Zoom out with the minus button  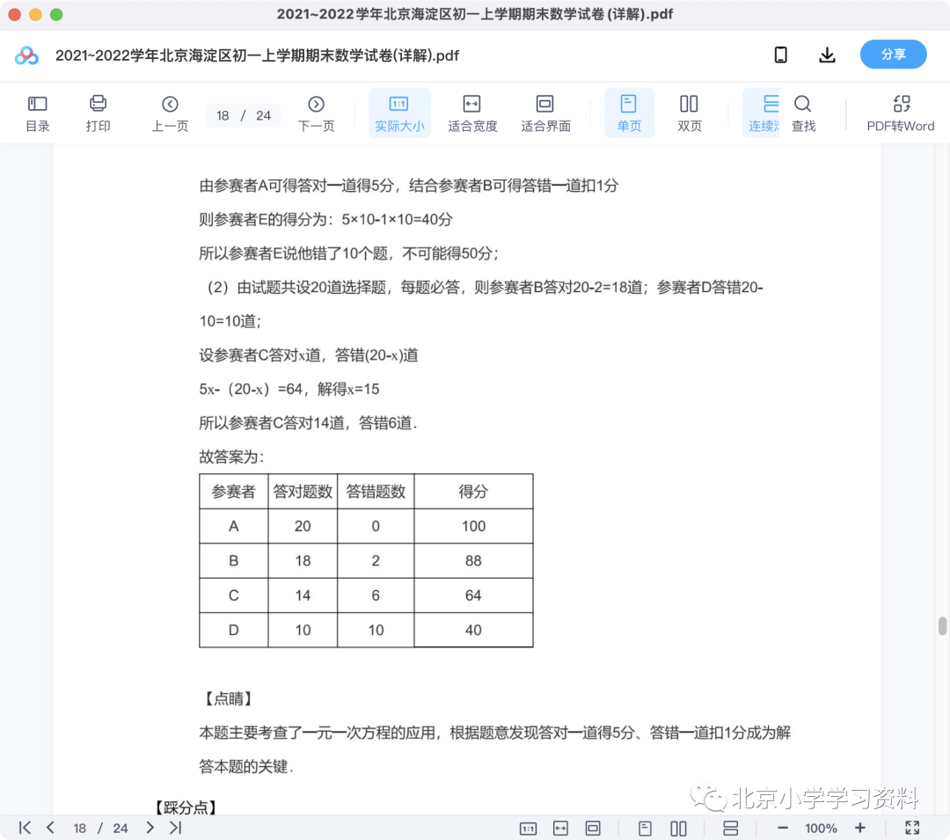pyautogui.click(x=782, y=828)
